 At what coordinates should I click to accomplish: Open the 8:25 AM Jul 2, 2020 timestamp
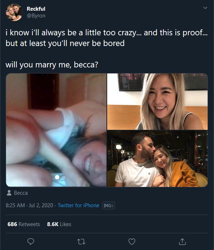pos(29,205)
